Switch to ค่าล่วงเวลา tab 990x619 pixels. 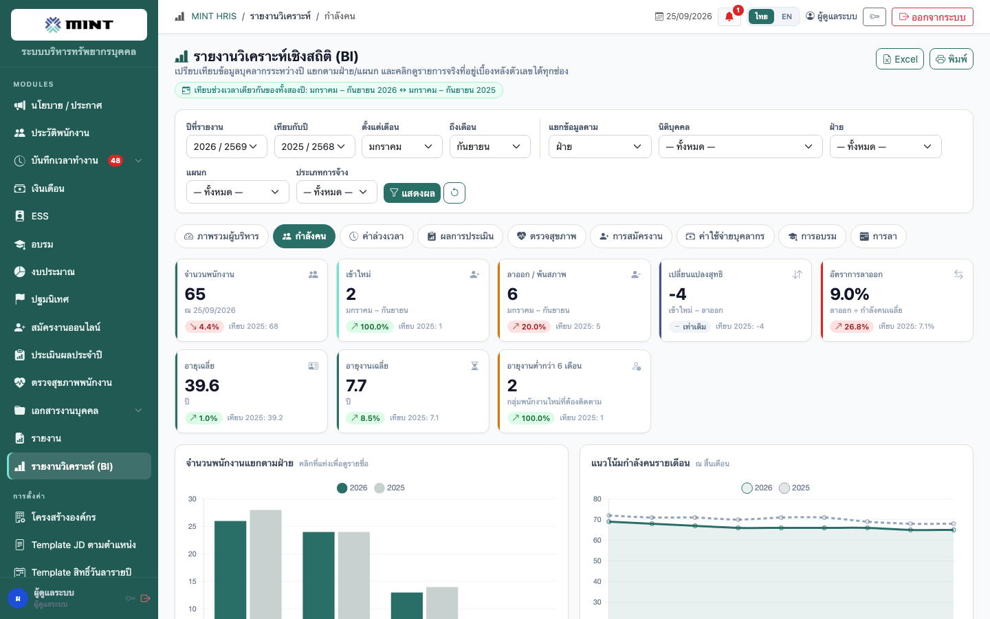pyautogui.click(x=377, y=236)
